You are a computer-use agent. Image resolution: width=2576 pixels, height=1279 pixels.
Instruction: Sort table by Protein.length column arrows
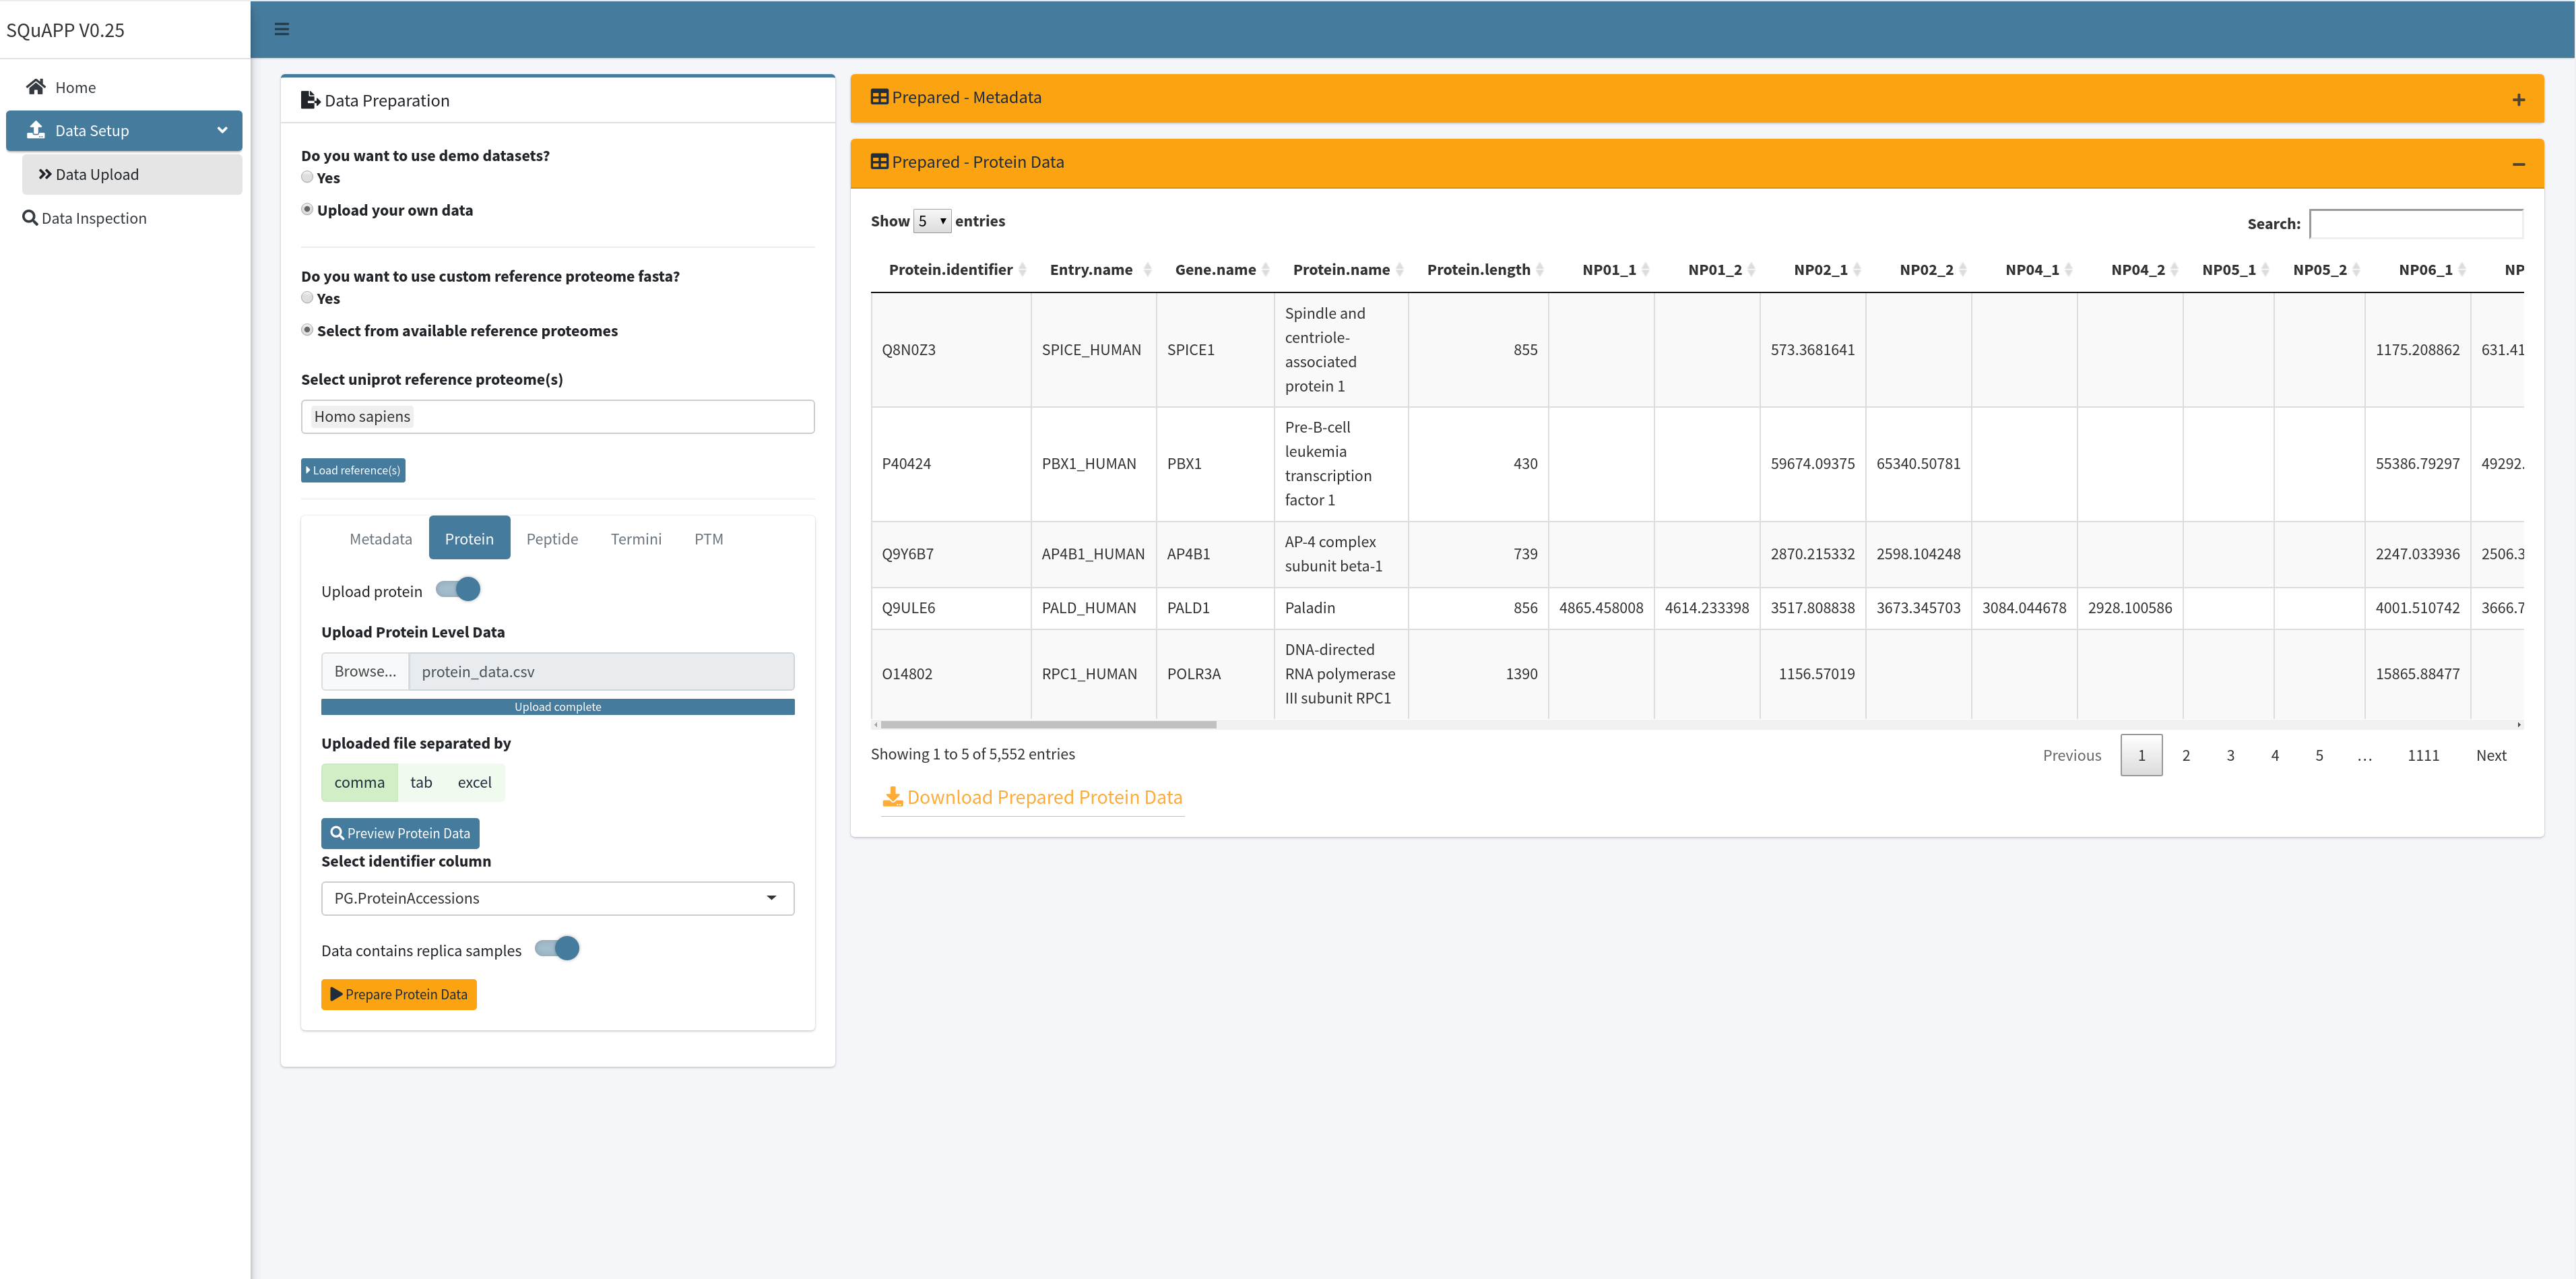(x=1540, y=270)
